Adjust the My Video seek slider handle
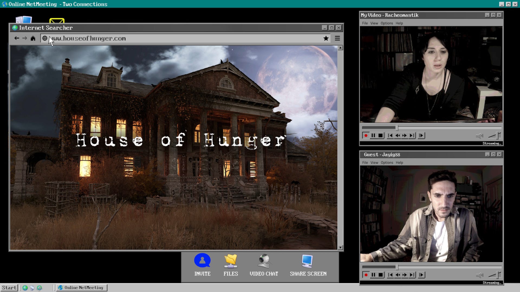The height and width of the screenshot is (292, 520). [x=397, y=128]
